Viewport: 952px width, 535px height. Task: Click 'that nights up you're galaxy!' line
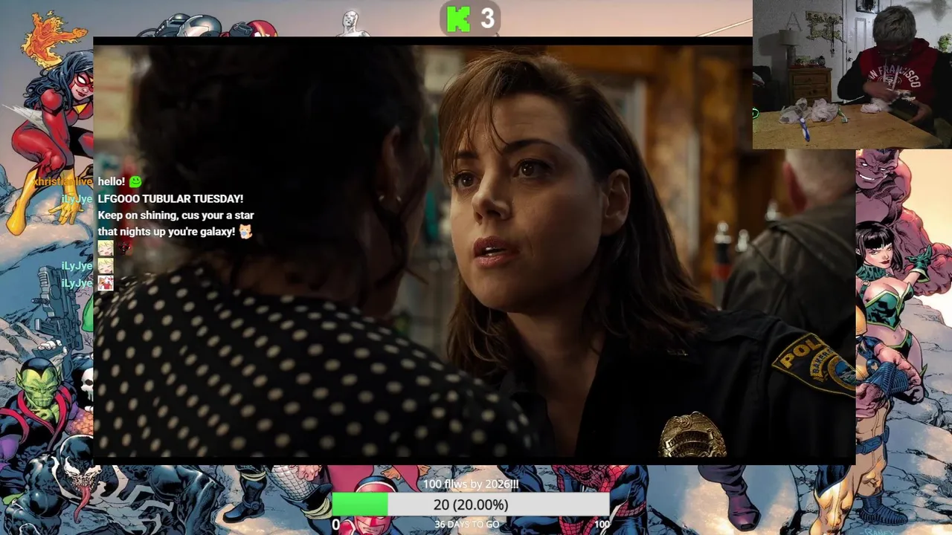coord(166,232)
